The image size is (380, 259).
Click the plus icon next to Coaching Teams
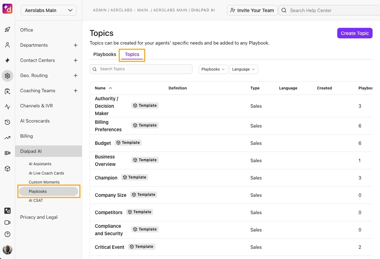(x=75, y=91)
